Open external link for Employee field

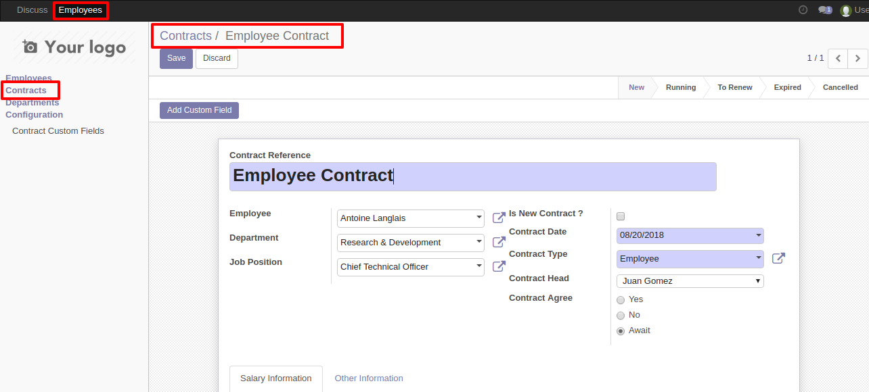coord(499,218)
